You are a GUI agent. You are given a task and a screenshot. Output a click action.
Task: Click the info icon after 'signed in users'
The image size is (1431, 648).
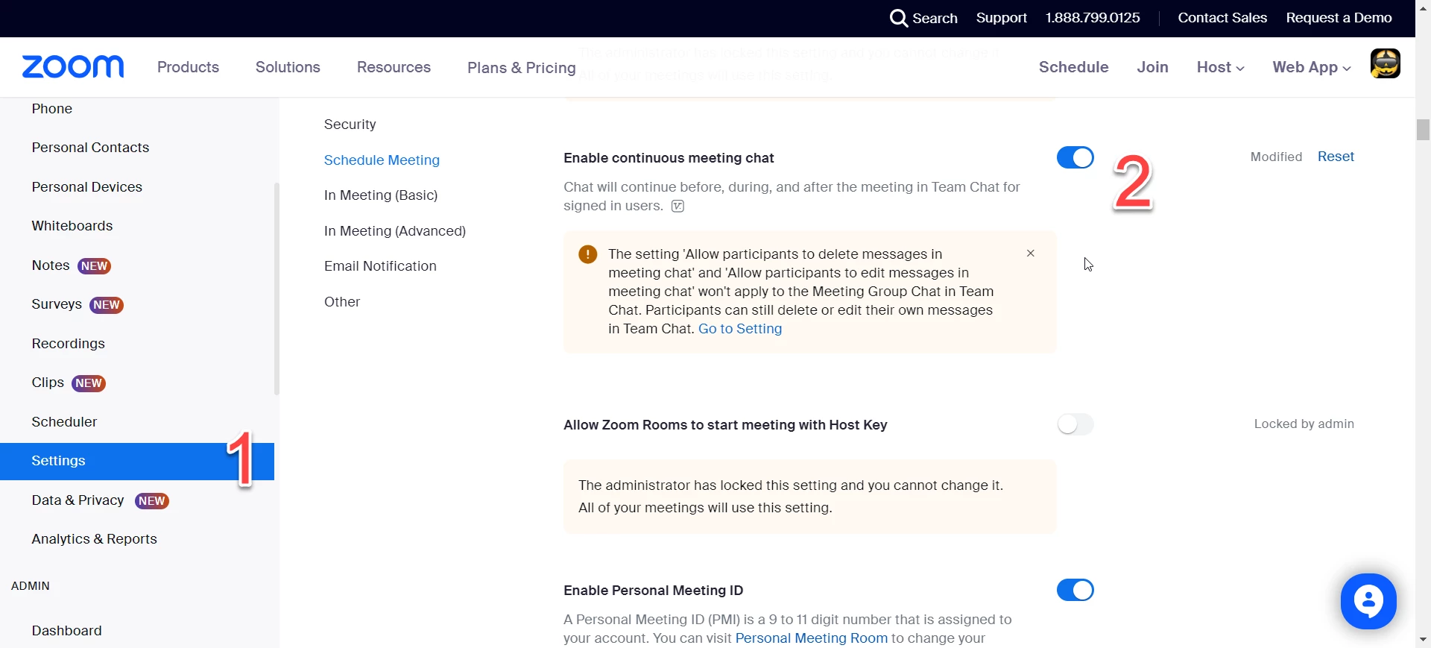tap(677, 207)
